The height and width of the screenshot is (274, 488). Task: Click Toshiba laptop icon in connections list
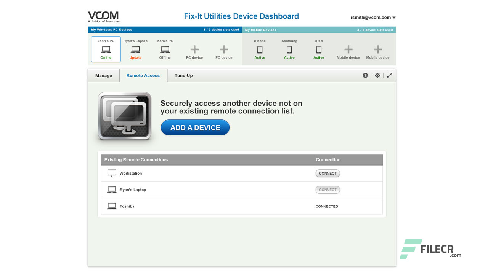(x=112, y=206)
